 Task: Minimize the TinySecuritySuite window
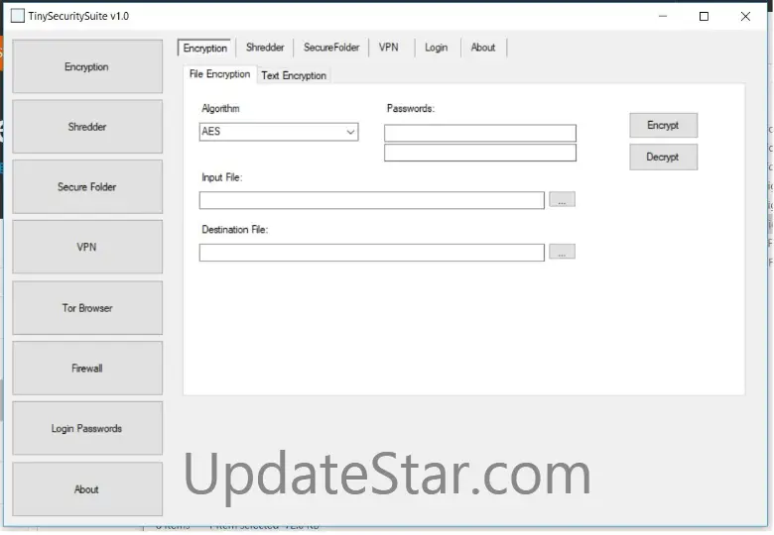click(x=663, y=16)
